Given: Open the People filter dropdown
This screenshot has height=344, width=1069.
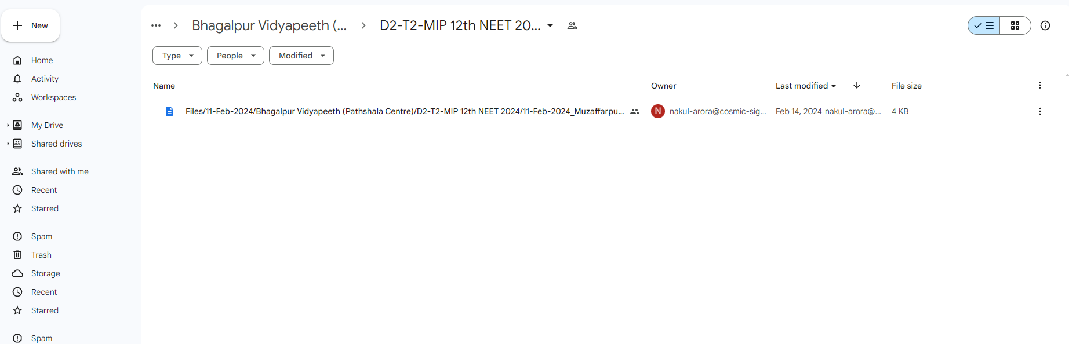Looking at the screenshot, I should pos(235,56).
